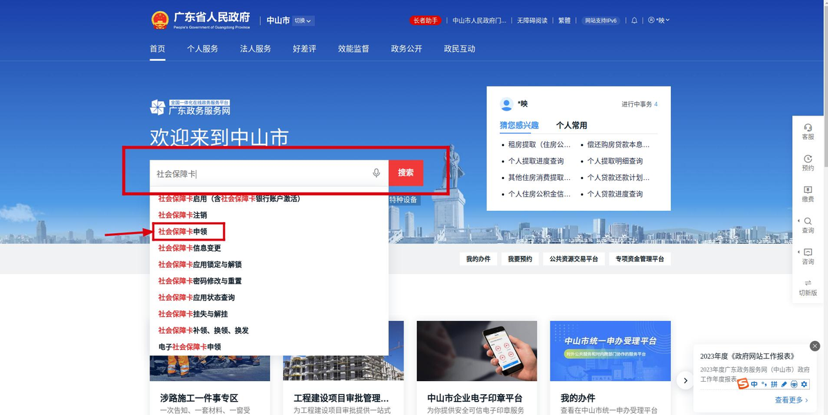
Task: Select suggestion 社会保障卡挂失与解挂
Action: [192, 314]
